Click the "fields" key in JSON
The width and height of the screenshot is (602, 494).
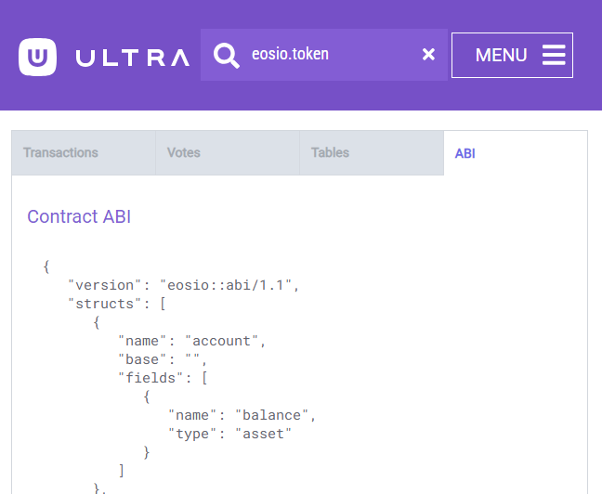pyautogui.click(x=150, y=378)
